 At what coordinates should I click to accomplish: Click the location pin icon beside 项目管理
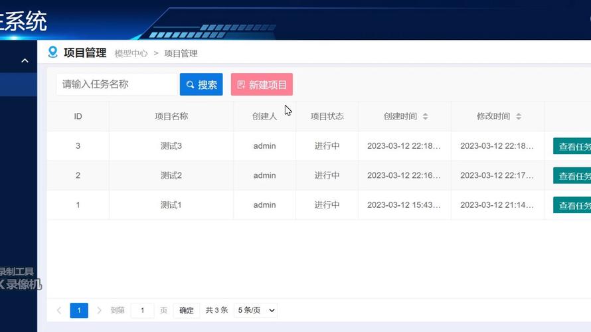click(x=52, y=52)
